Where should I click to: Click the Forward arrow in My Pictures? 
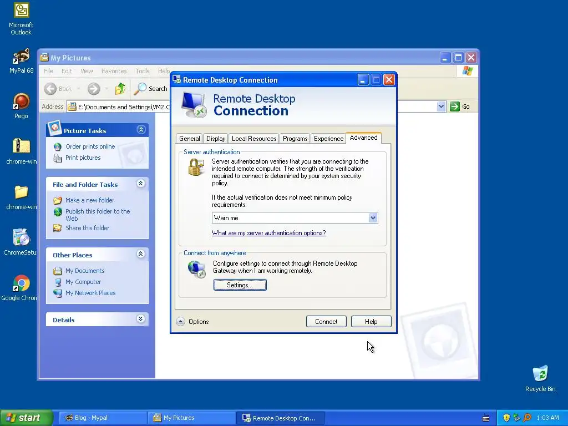[93, 89]
